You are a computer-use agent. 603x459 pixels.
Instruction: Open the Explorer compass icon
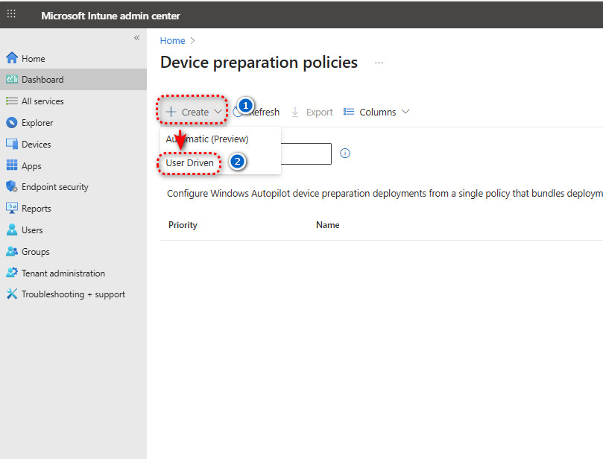[x=11, y=123]
